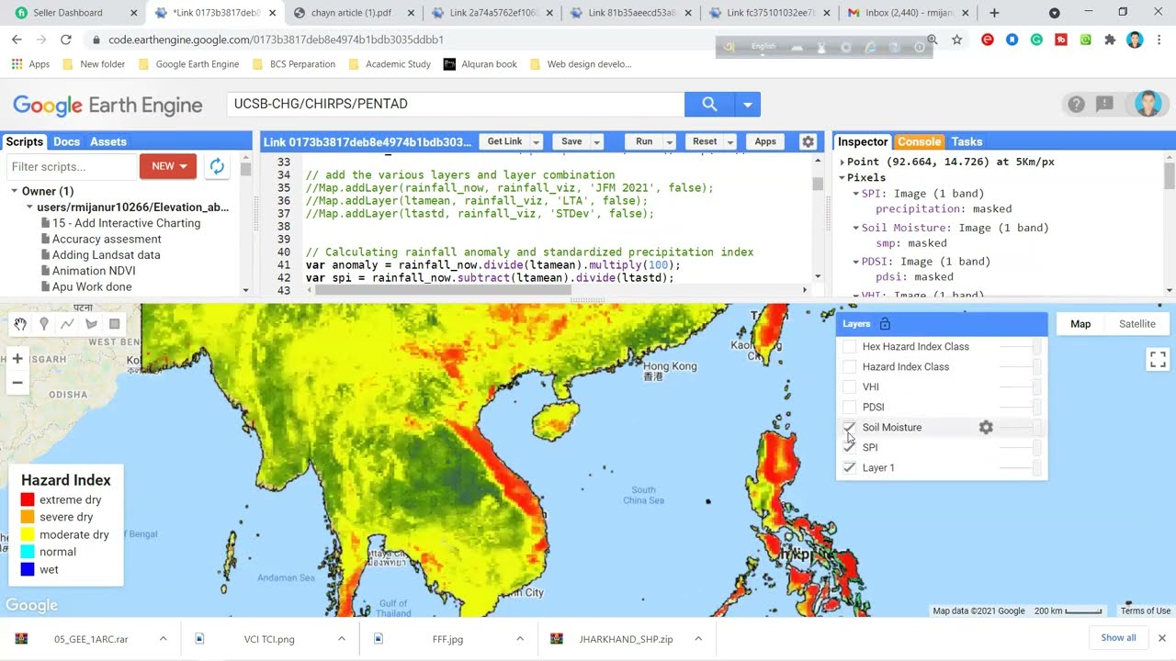Collapse the Pixels section in Inspector
The width and height of the screenshot is (1176, 661).
click(842, 178)
